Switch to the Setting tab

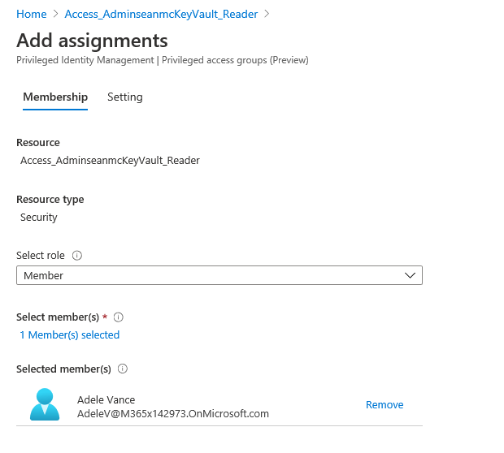[124, 97]
